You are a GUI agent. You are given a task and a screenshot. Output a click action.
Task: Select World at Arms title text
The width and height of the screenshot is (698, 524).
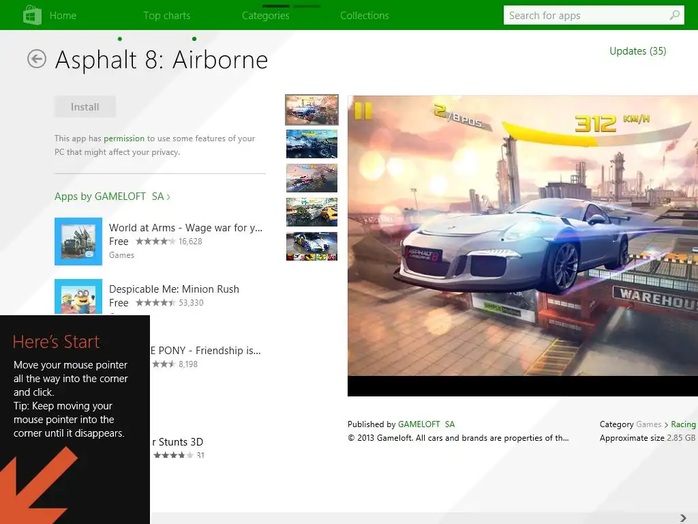click(185, 228)
